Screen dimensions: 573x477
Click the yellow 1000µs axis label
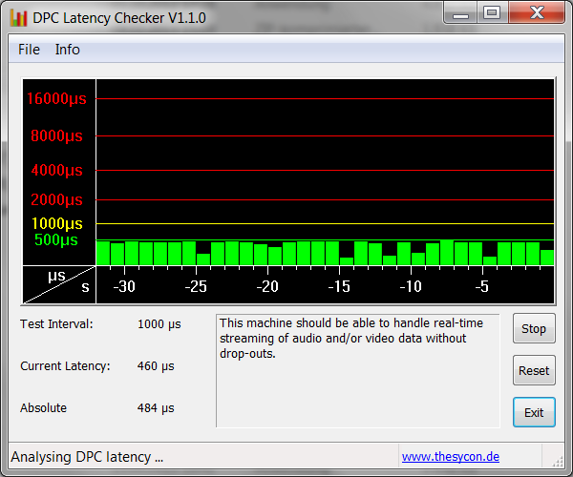[x=57, y=223]
